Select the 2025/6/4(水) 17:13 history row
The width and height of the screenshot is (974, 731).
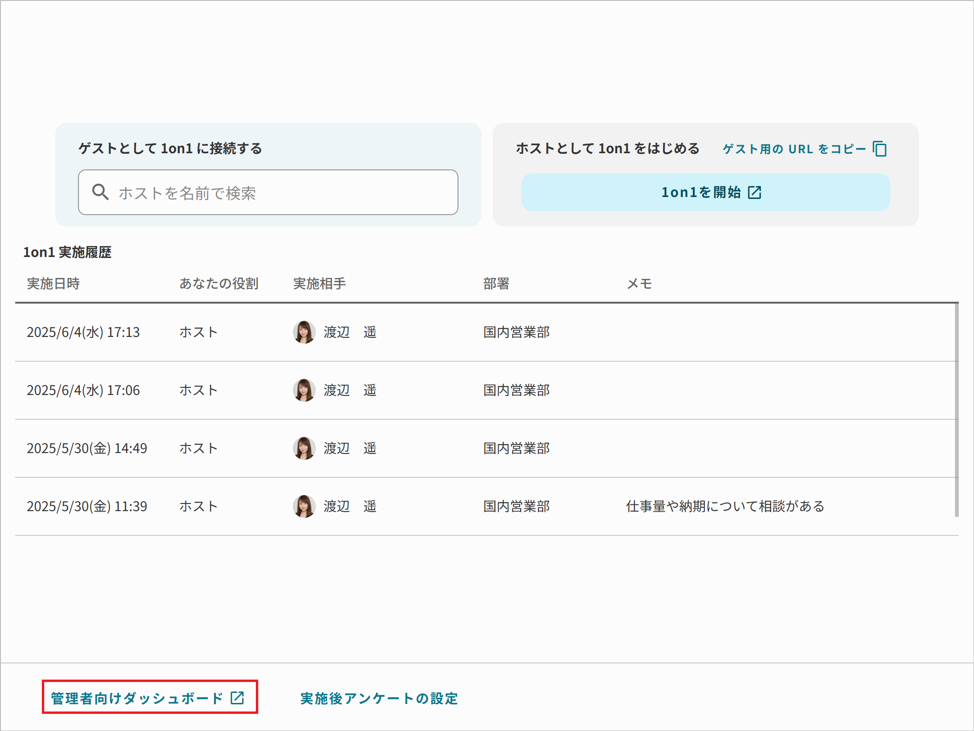83,332
